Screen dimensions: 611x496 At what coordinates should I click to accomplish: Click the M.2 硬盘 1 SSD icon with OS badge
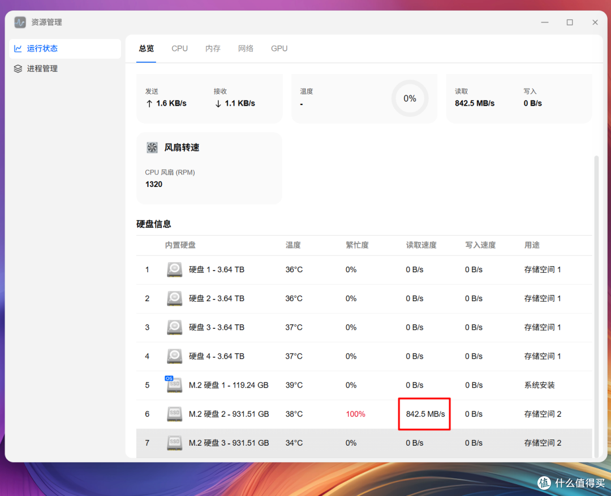pos(174,384)
